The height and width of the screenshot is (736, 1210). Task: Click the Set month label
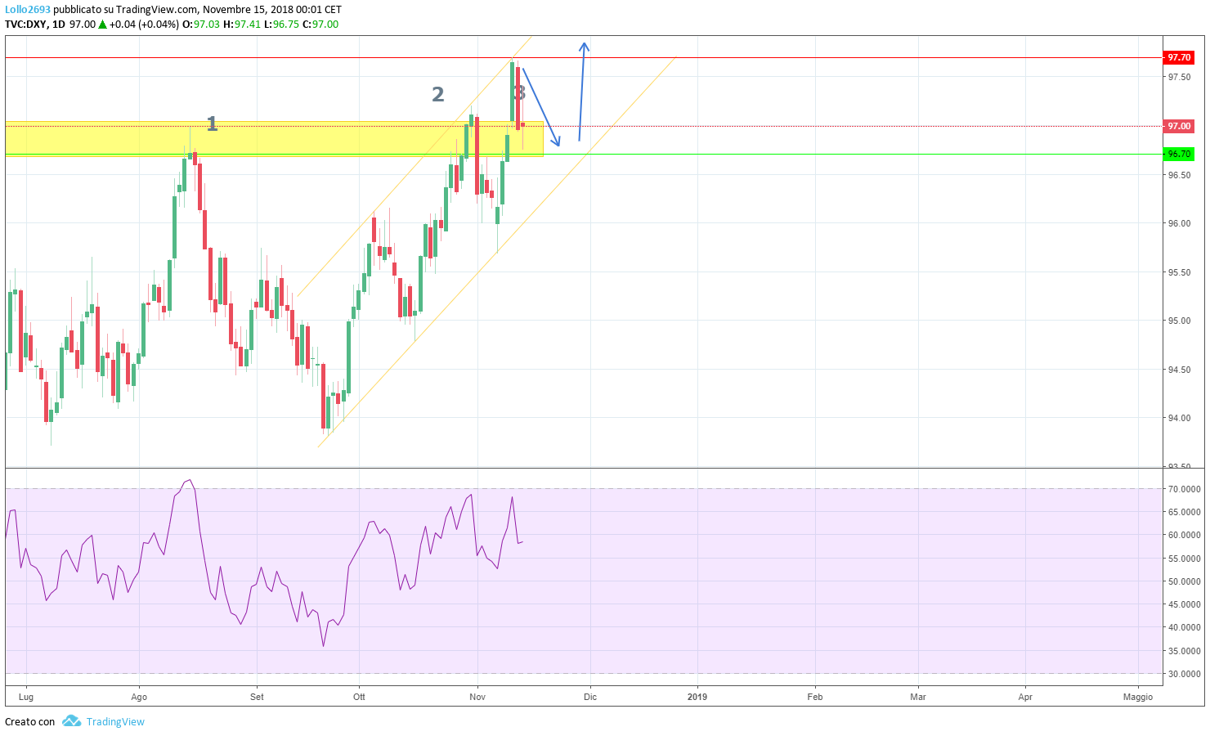(x=257, y=697)
